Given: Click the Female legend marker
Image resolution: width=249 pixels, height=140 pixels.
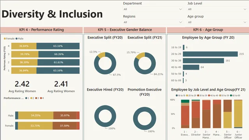Looking at the screenshot, I should tap(5, 38).
